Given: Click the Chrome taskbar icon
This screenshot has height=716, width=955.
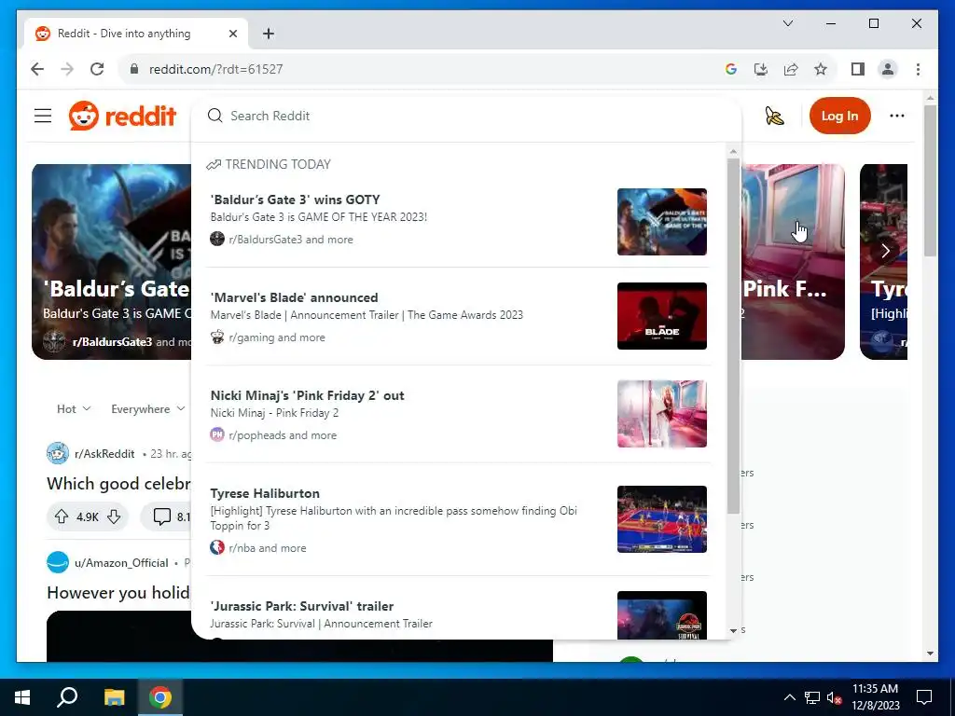Looking at the screenshot, I should 160,697.
